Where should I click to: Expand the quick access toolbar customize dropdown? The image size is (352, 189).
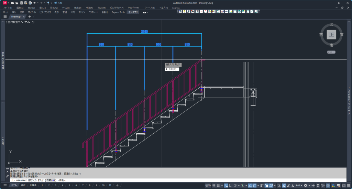coord(51,3)
